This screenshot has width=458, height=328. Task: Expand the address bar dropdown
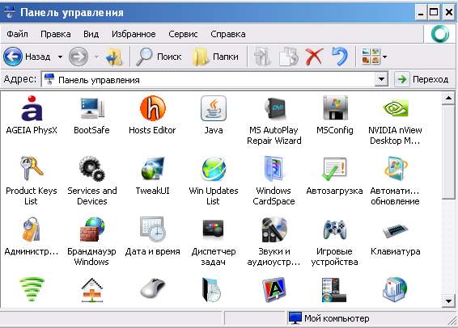(381, 79)
